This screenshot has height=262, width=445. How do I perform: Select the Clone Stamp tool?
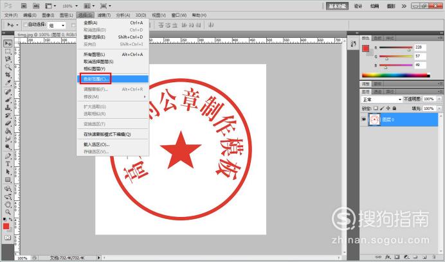point(8,108)
